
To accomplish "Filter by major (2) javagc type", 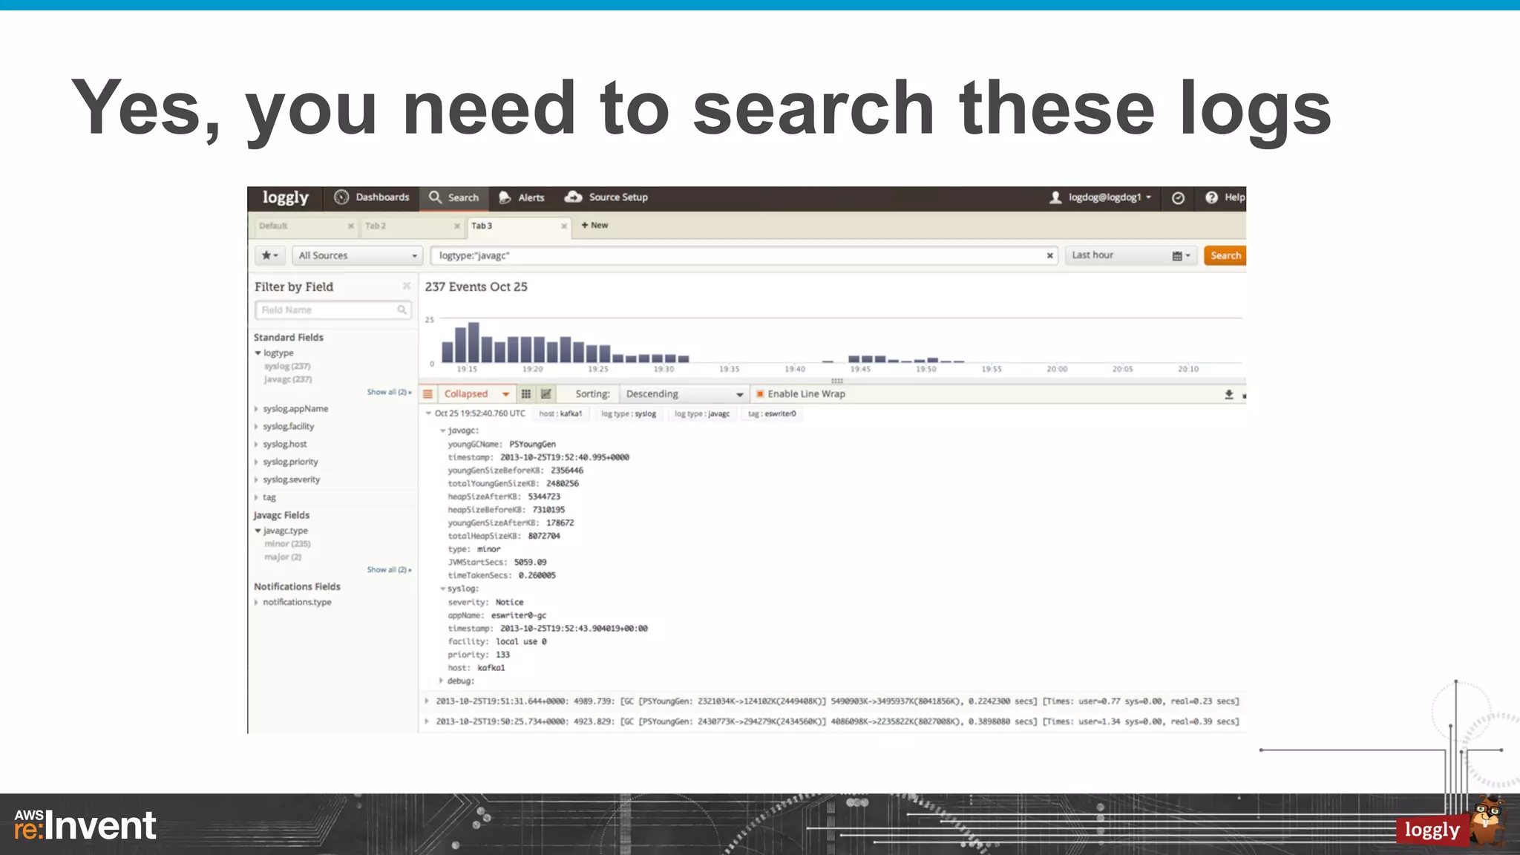I will [x=283, y=557].
